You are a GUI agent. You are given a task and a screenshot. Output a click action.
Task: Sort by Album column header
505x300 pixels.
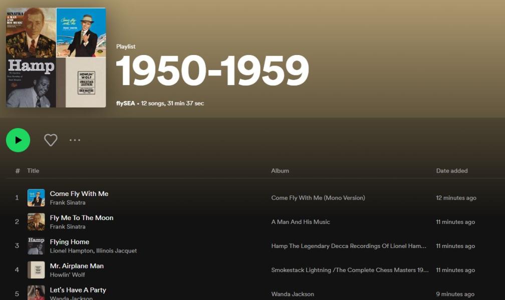280,170
